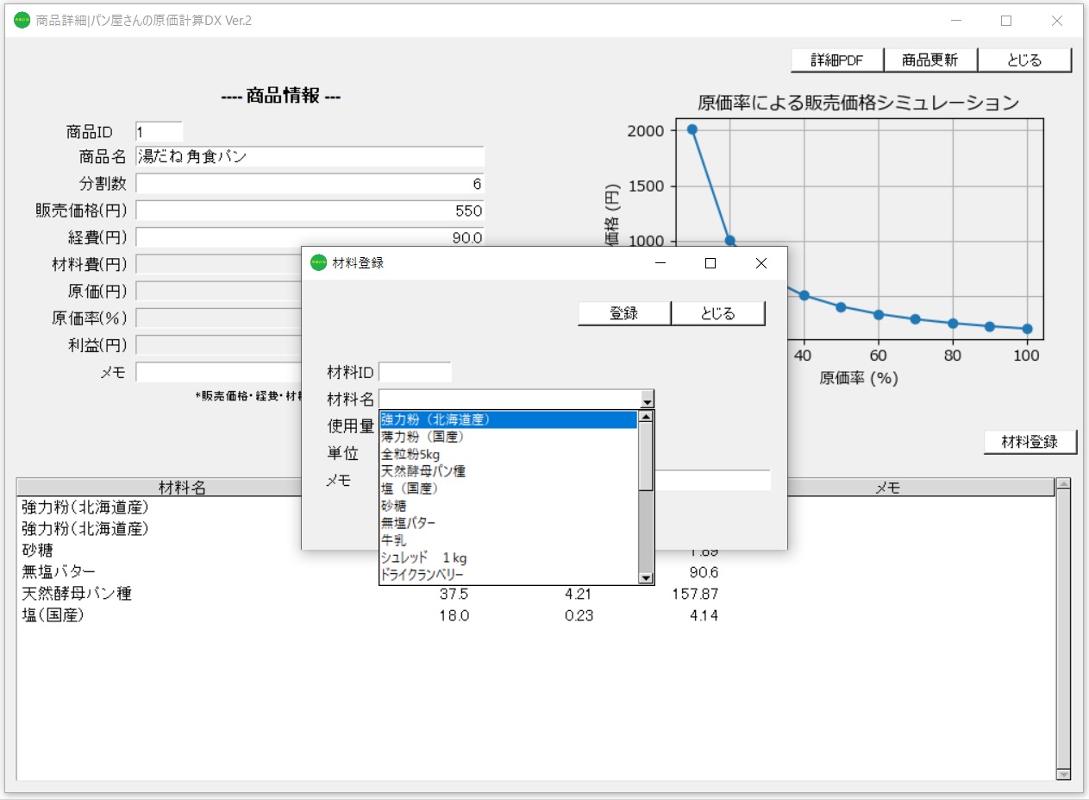Minimize the 材料登録 dialog window
This screenshot has height=800, width=1089.
coord(660,263)
